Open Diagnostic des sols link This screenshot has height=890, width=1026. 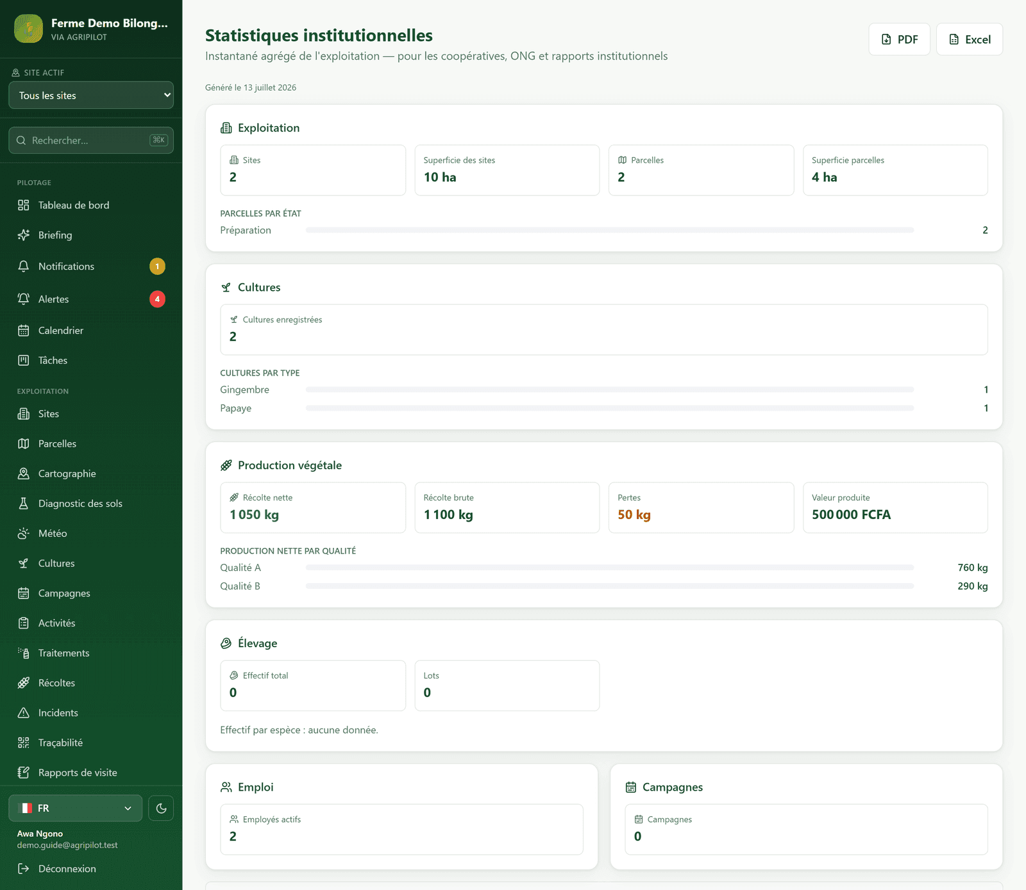coord(91,504)
